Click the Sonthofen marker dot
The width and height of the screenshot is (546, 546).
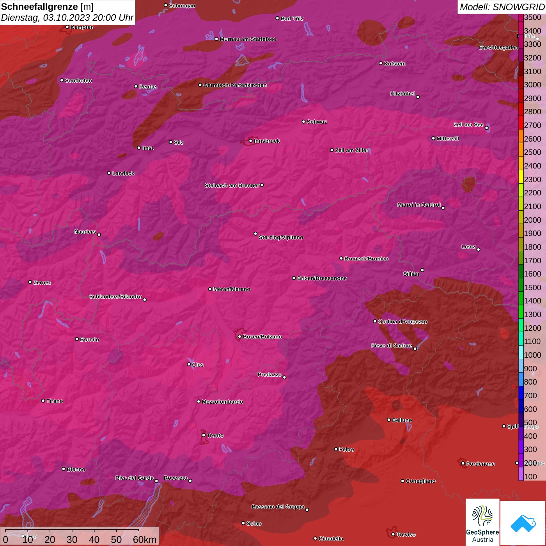(62, 80)
